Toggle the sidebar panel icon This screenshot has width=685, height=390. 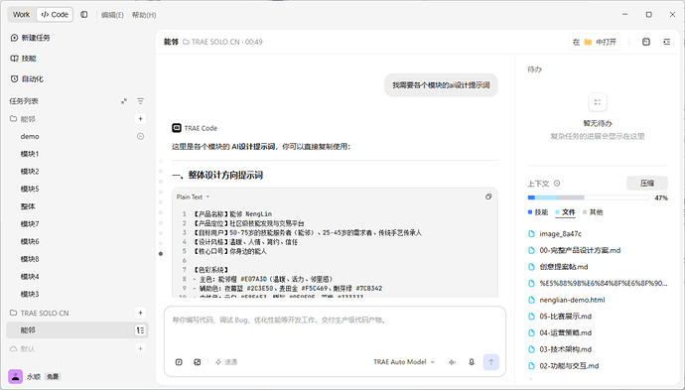click(x=83, y=15)
